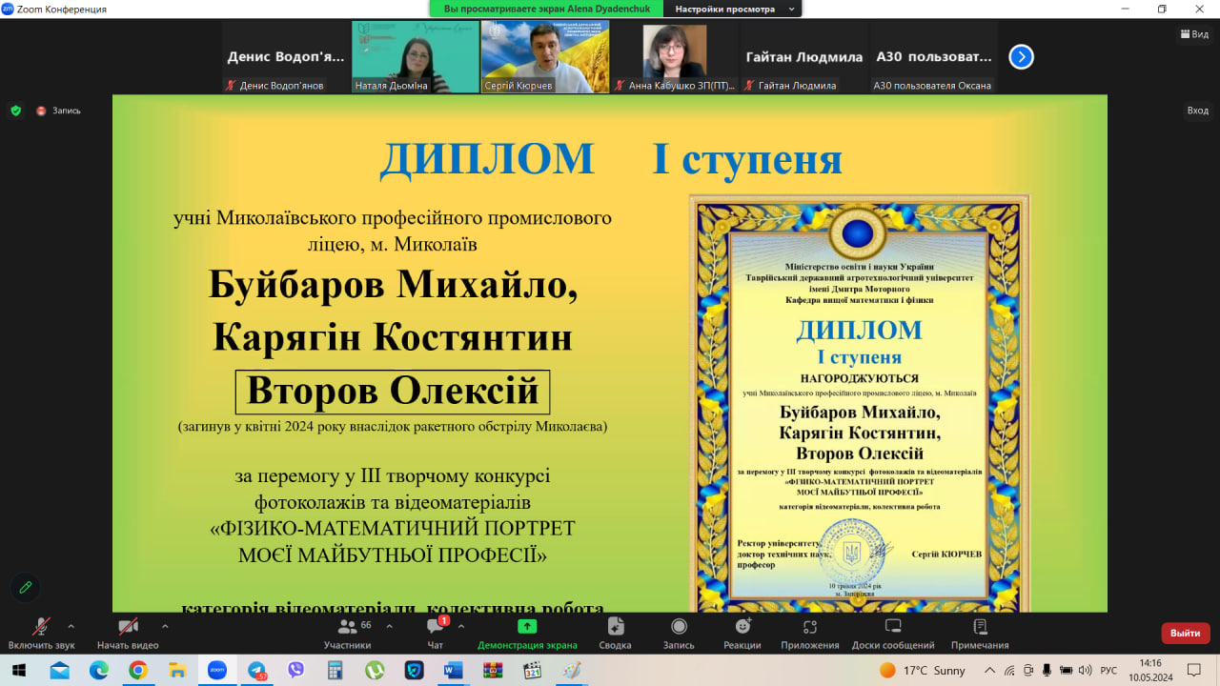Select Гайтан Людмила participant tile
Image resolution: width=1220 pixels, height=686 pixels.
coord(804,57)
